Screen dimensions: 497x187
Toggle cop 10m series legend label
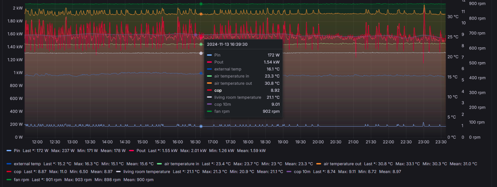click(x=302, y=172)
